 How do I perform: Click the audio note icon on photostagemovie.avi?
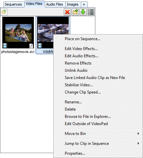click(x=31, y=46)
